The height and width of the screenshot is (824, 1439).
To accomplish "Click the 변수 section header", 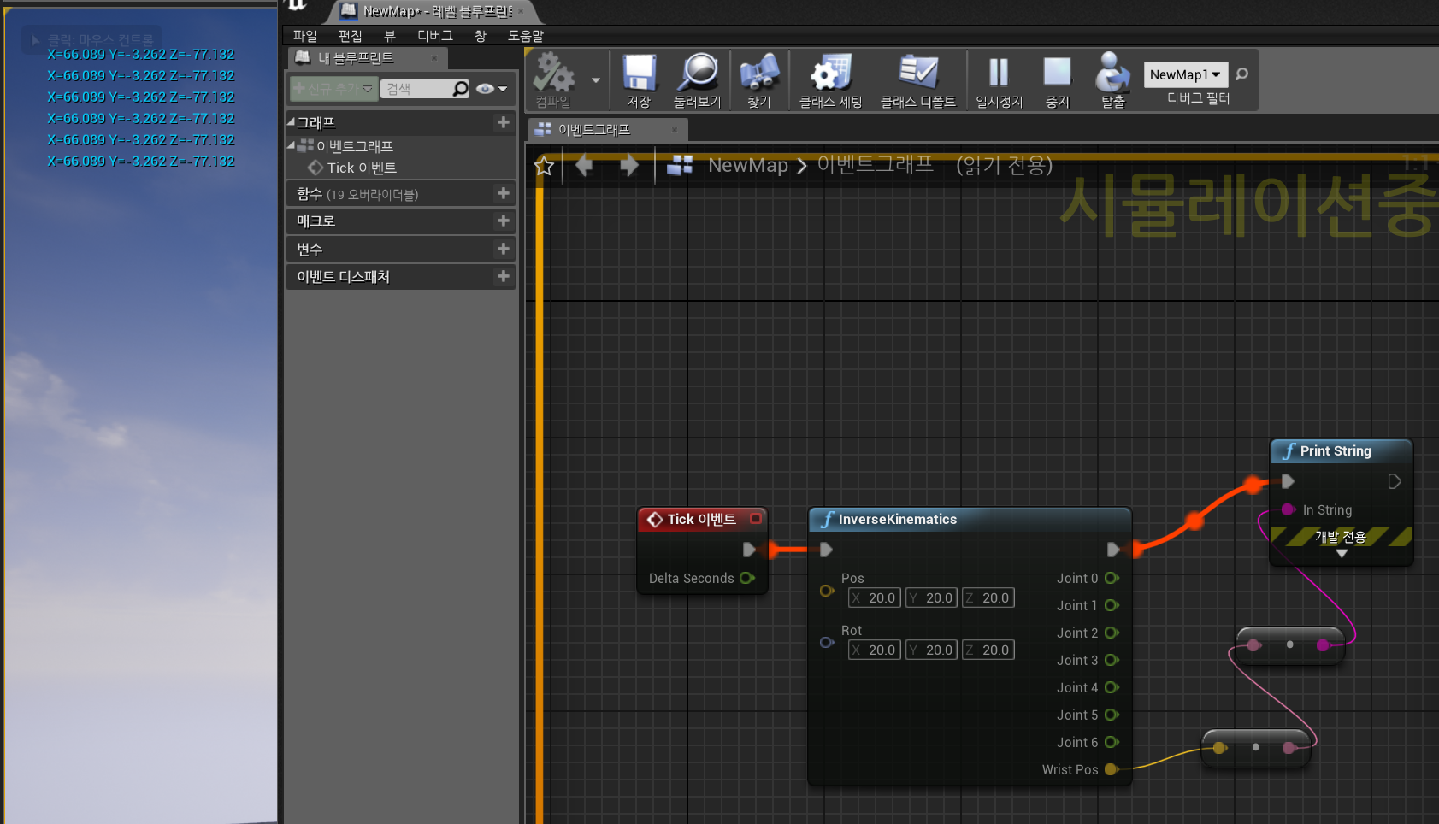I will (x=400, y=249).
